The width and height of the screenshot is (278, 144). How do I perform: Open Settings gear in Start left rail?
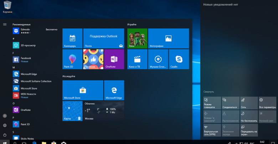coord(5,125)
